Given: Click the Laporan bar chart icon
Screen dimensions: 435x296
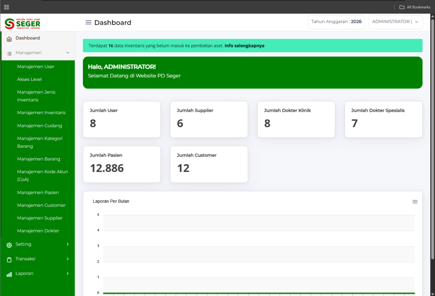Looking at the screenshot, I should click(x=9, y=274).
